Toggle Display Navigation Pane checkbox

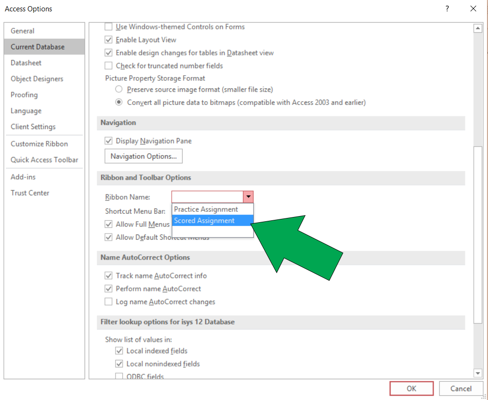(108, 141)
